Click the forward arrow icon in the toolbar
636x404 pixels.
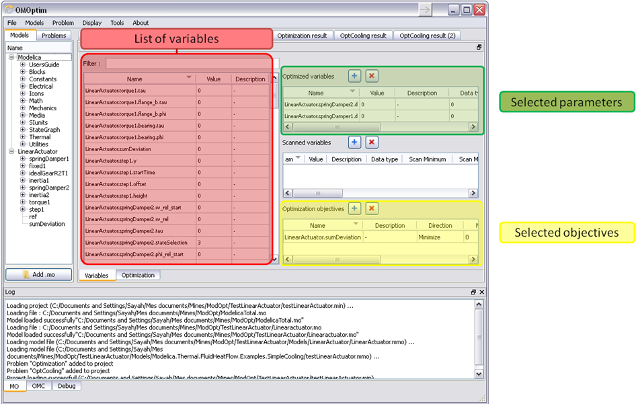(425, 10)
